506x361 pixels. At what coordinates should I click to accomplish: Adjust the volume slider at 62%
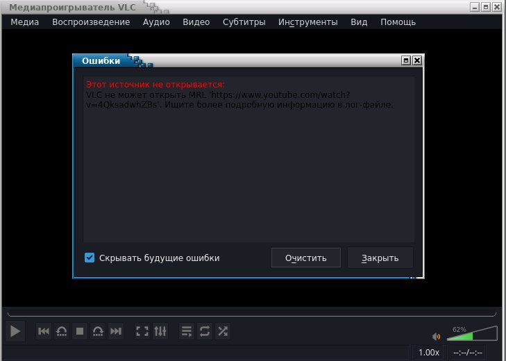point(472,333)
